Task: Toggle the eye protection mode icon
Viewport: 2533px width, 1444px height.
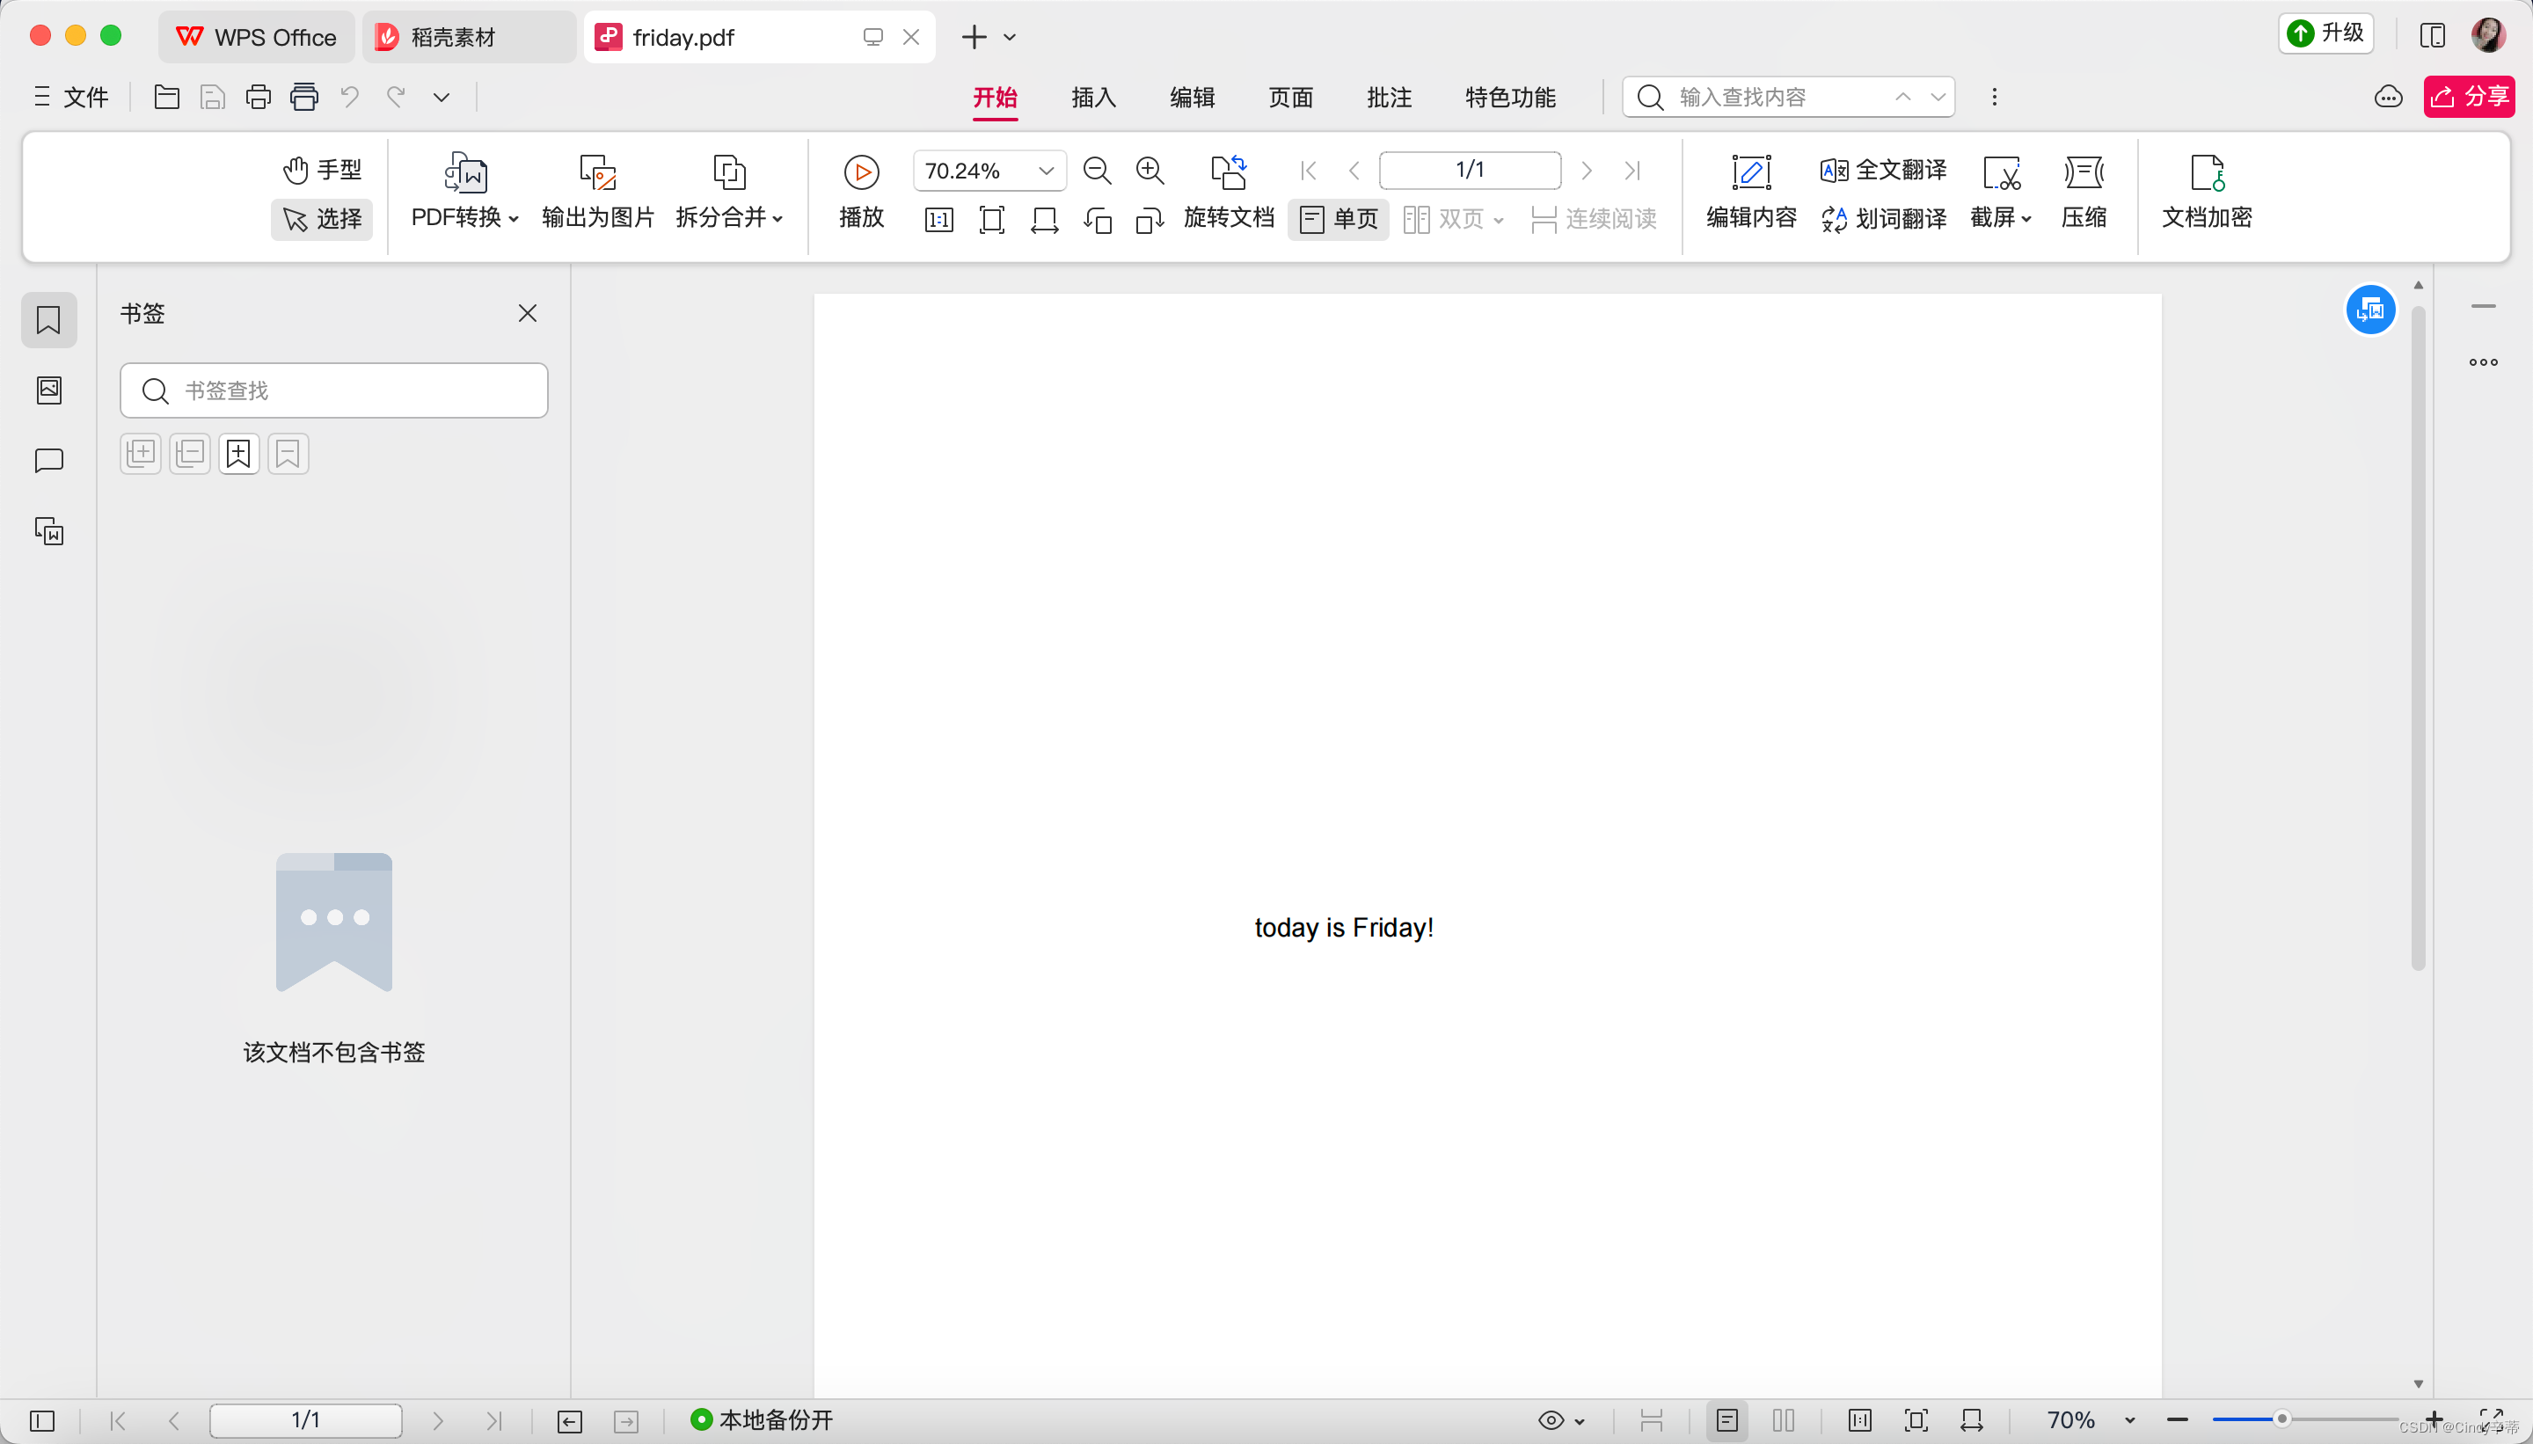Action: tap(1551, 1420)
